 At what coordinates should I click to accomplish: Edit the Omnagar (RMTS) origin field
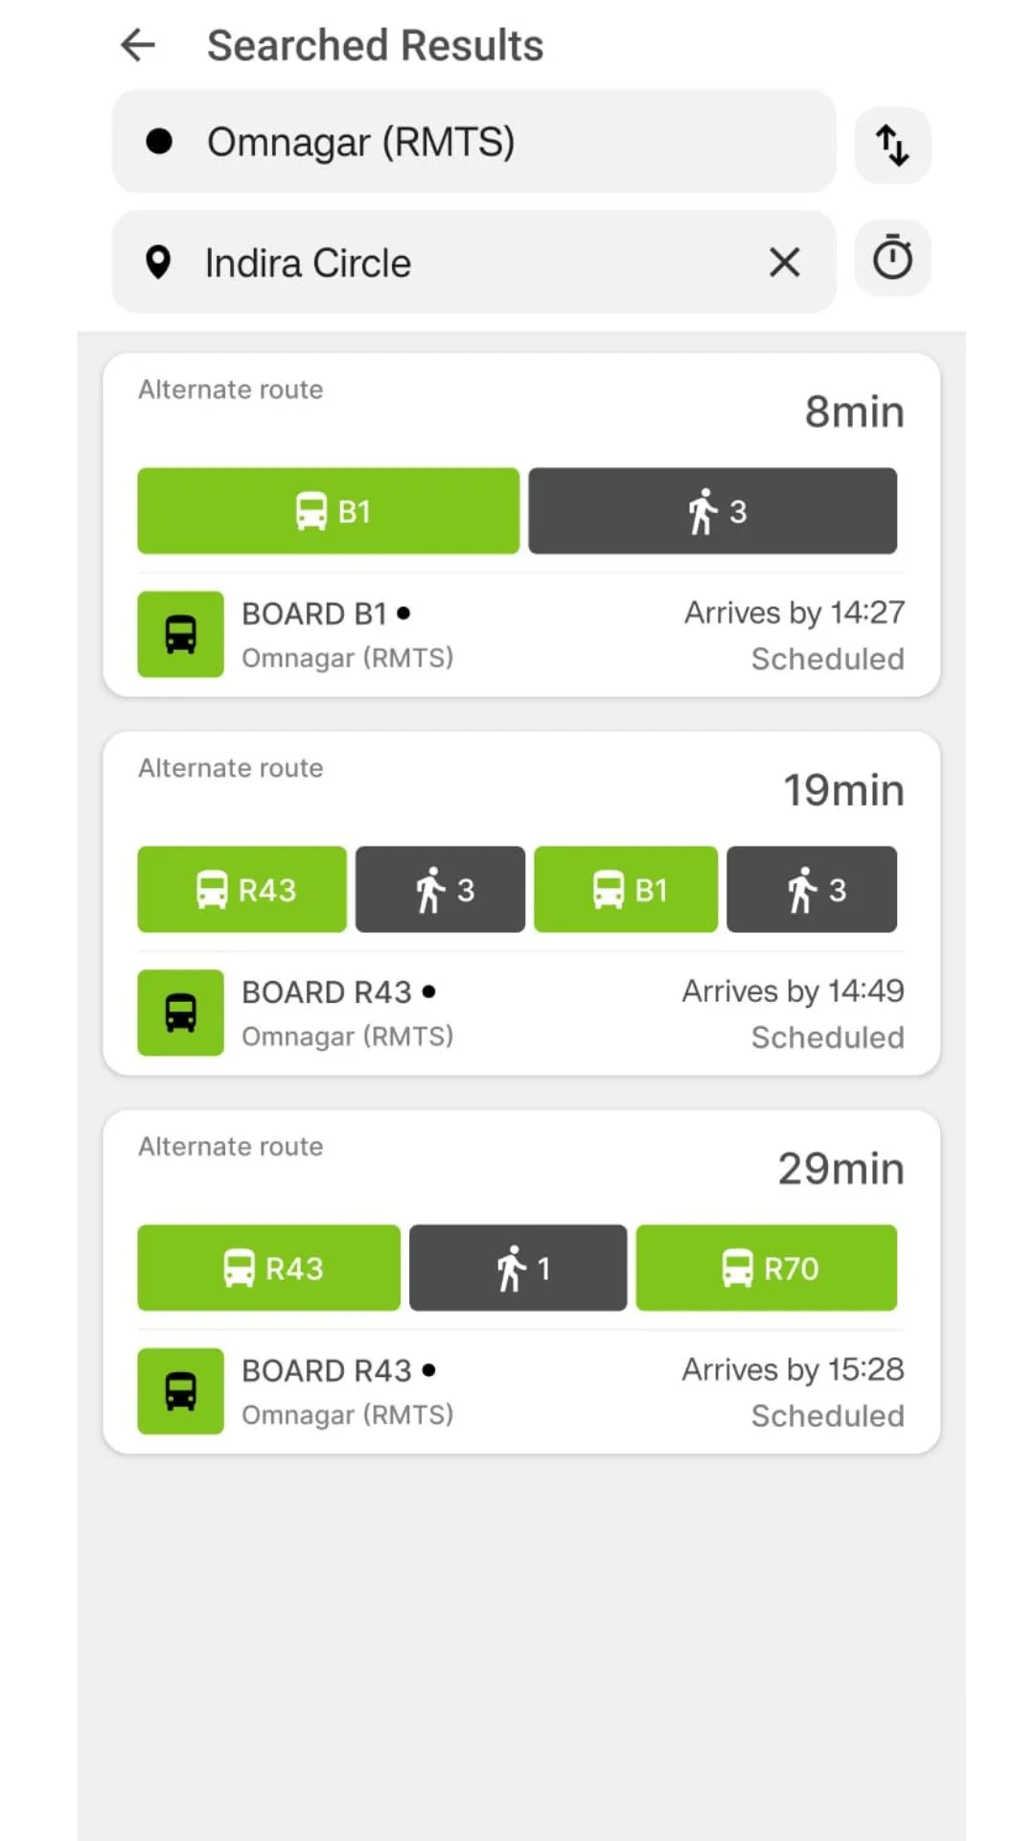pyautogui.click(x=474, y=142)
